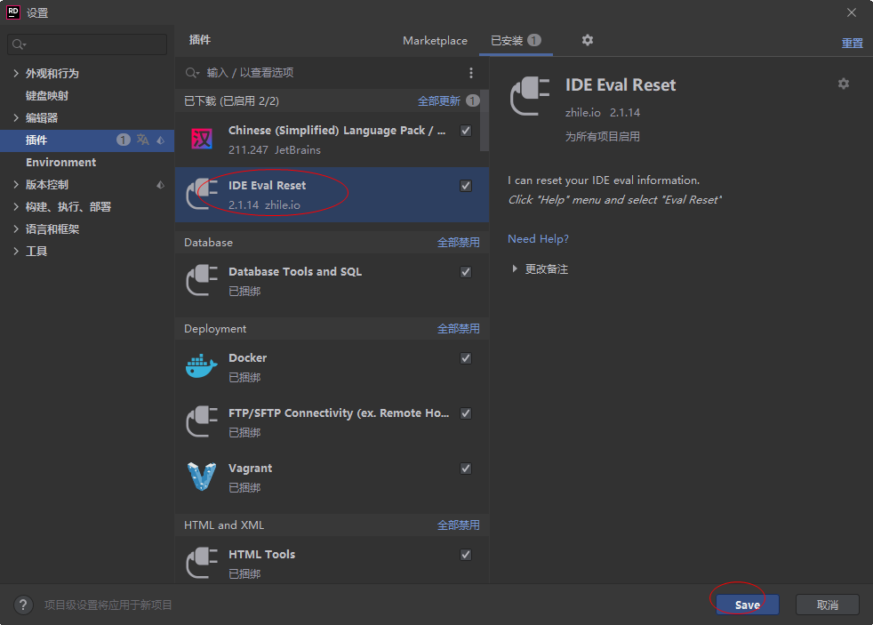Click the badge on the 已安装 tab
Viewport: 873px width, 625px height.
coord(534,40)
